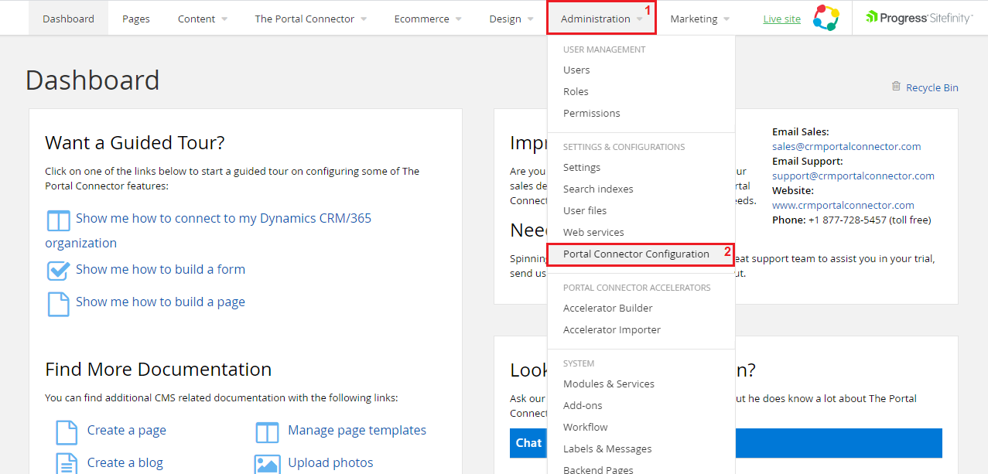
Task: Click the icon beside Manage page templates
Action: [x=267, y=432]
